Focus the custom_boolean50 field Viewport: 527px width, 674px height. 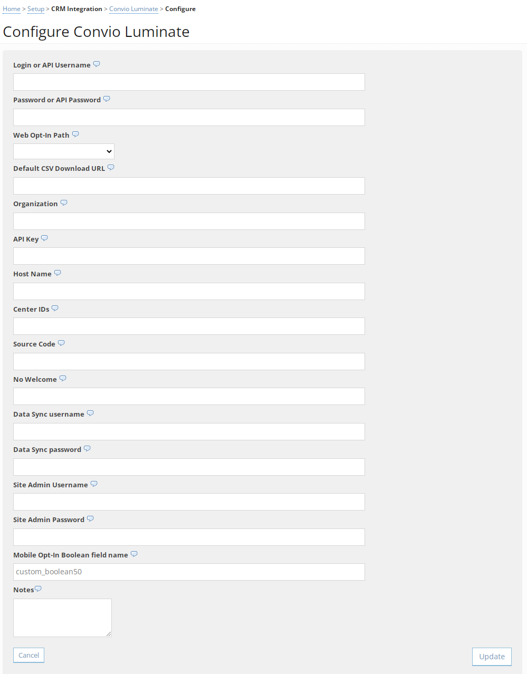pyautogui.click(x=189, y=572)
